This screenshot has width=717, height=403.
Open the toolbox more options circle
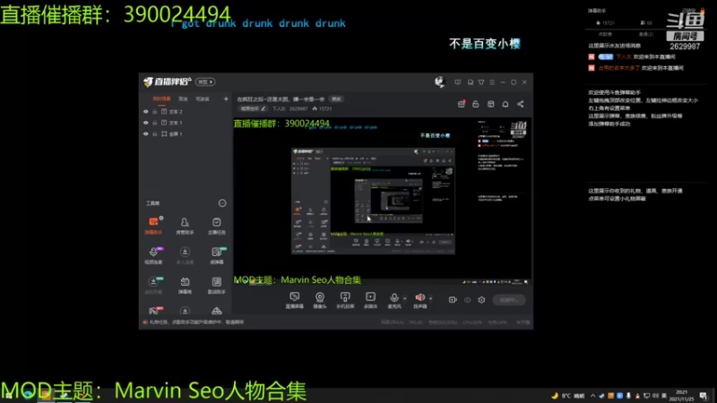click(x=222, y=203)
